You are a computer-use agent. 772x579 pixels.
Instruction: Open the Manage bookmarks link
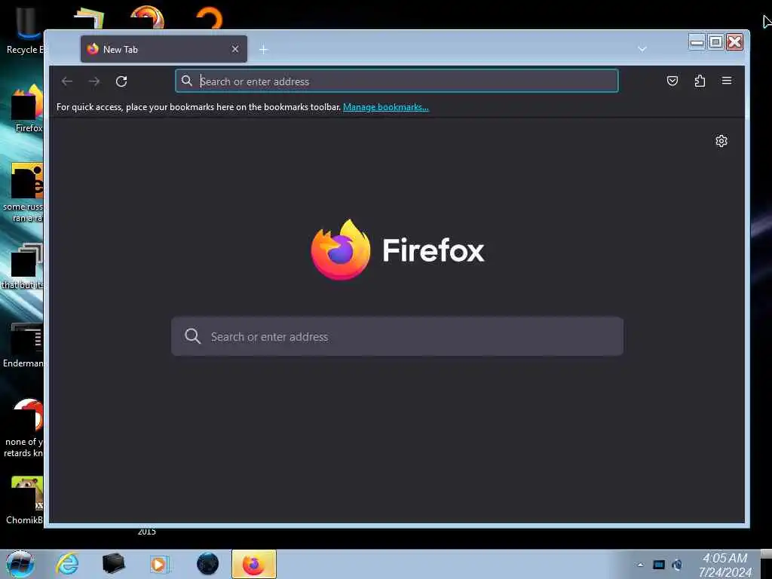point(385,107)
